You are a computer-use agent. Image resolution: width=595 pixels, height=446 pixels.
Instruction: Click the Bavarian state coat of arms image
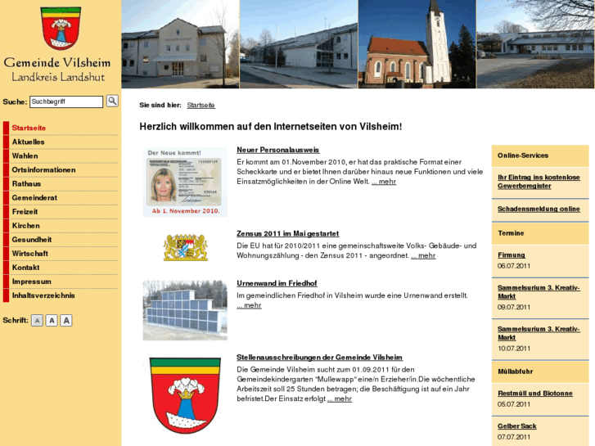point(186,247)
